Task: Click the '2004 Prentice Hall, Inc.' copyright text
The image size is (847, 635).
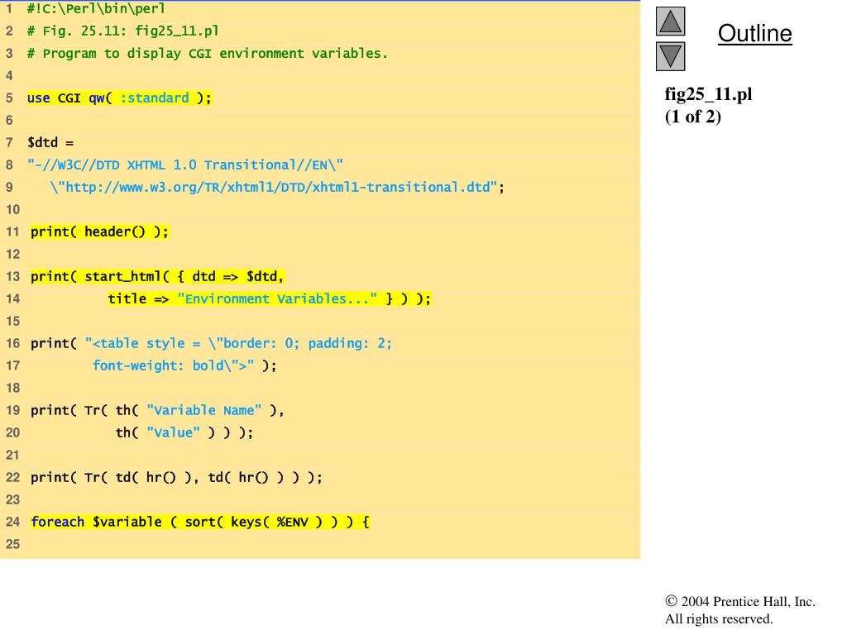Action: pyautogui.click(x=740, y=602)
